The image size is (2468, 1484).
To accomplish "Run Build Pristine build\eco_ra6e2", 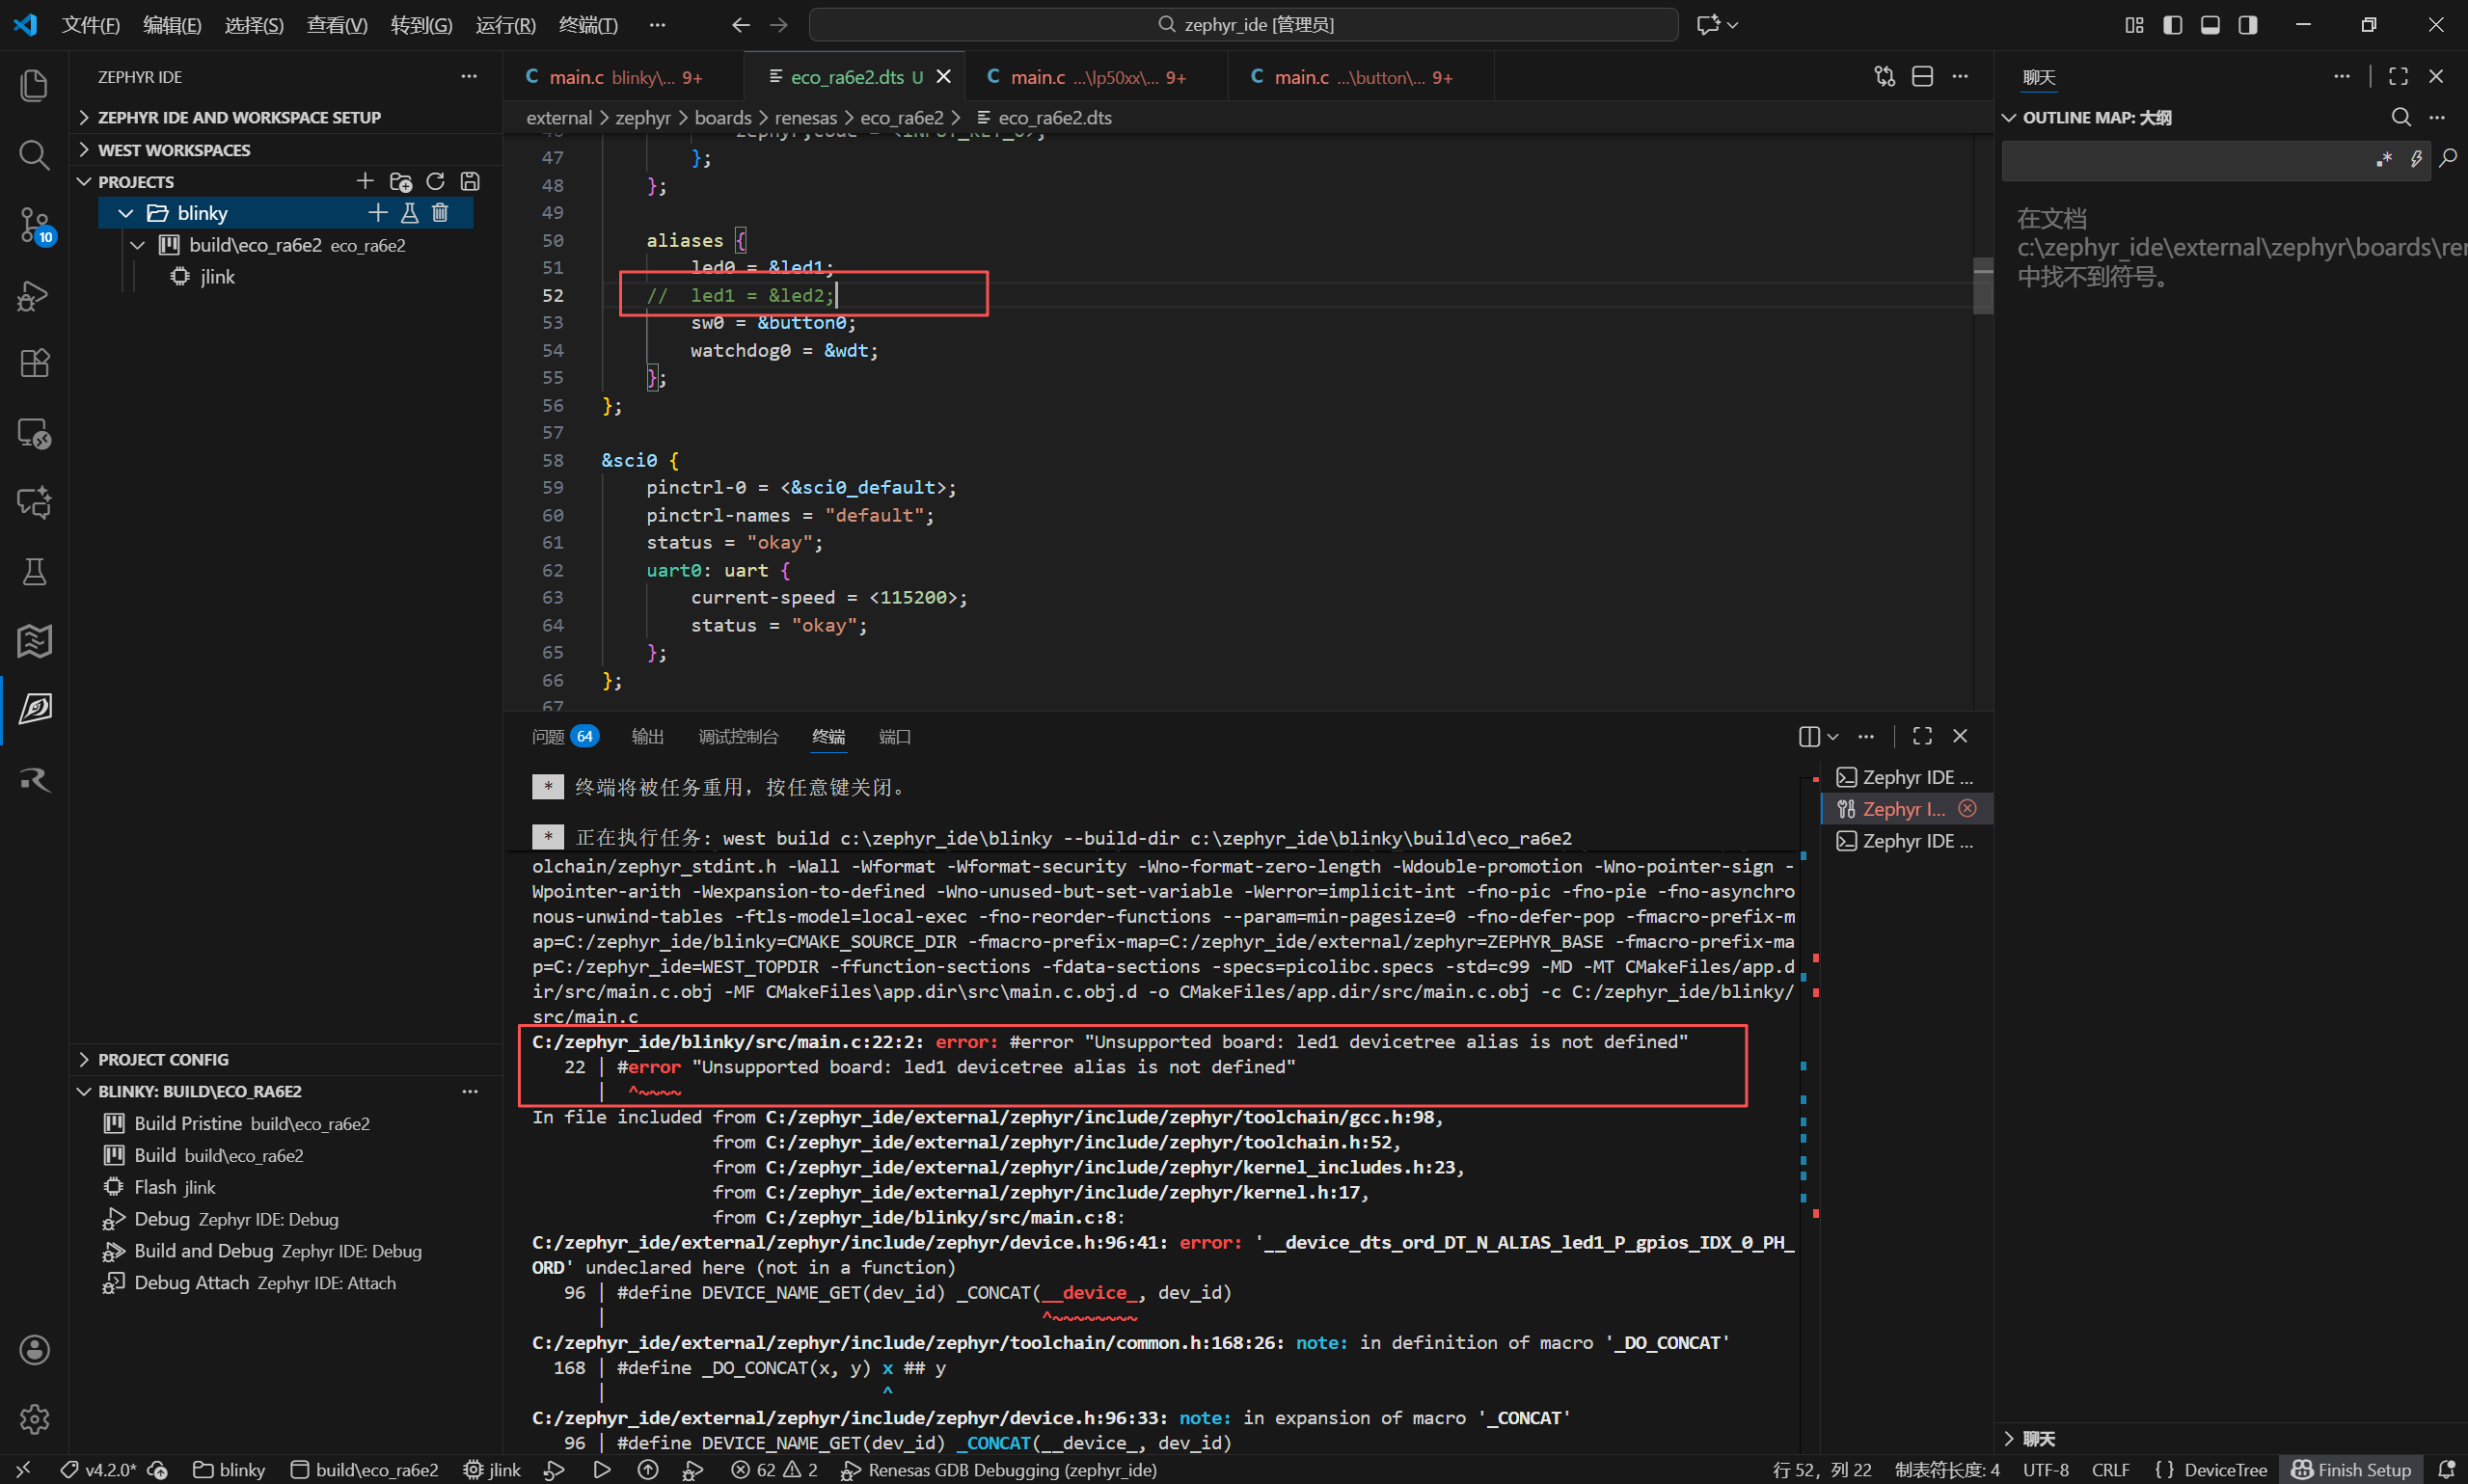I will point(252,1123).
